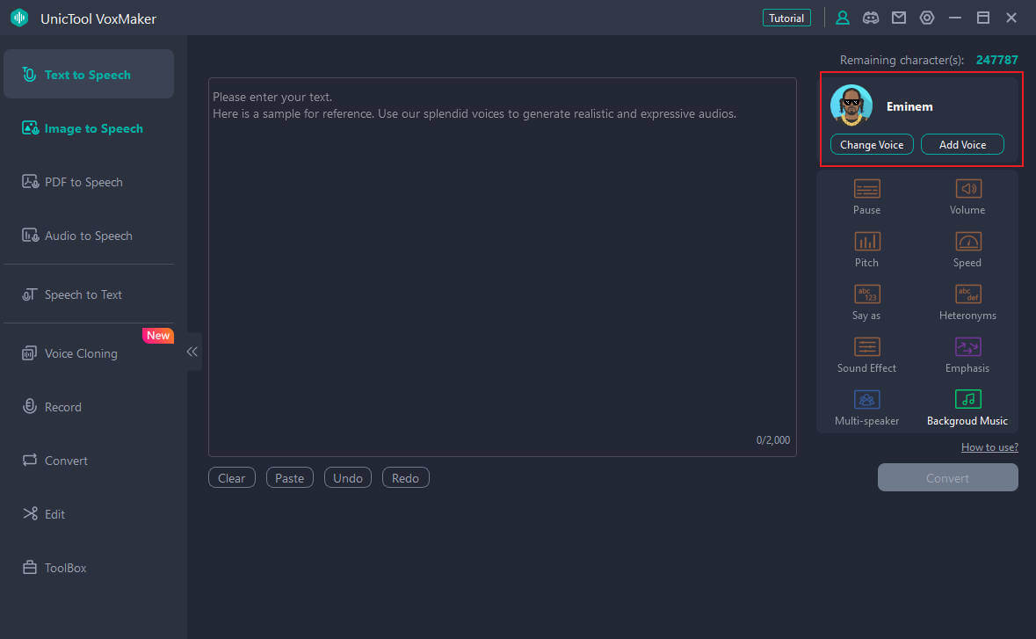Select the Pitch tool icon
Screen dimensions: 1036x639
click(866, 242)
